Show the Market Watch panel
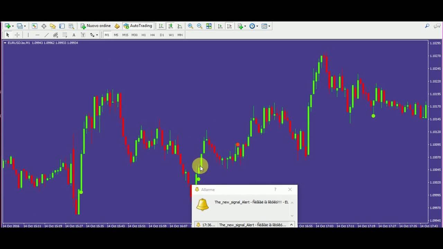443x249 pixels. (x=35, y=26)
